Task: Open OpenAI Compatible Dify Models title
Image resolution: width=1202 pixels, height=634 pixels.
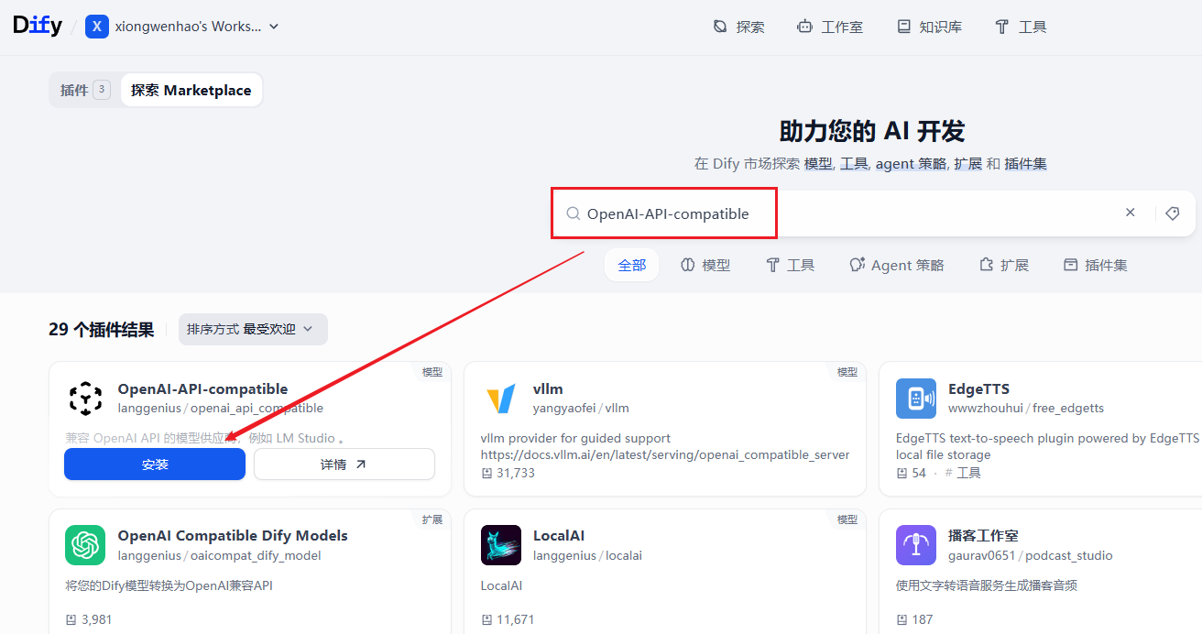Action: pos(233,536)
